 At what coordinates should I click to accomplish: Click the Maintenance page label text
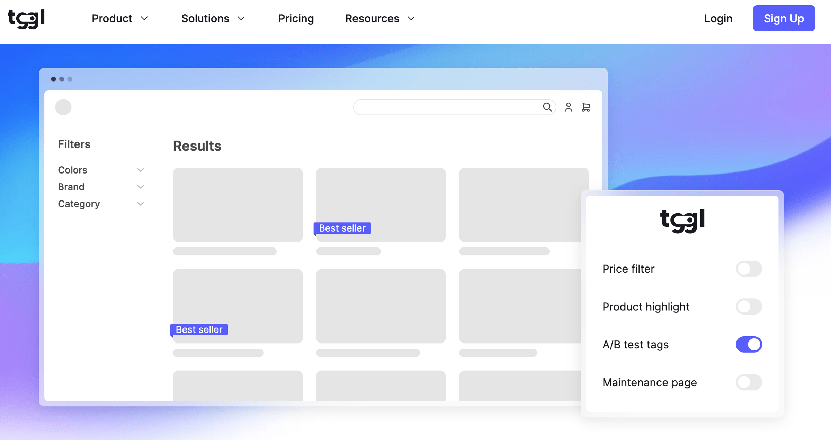tap(649, 382)
